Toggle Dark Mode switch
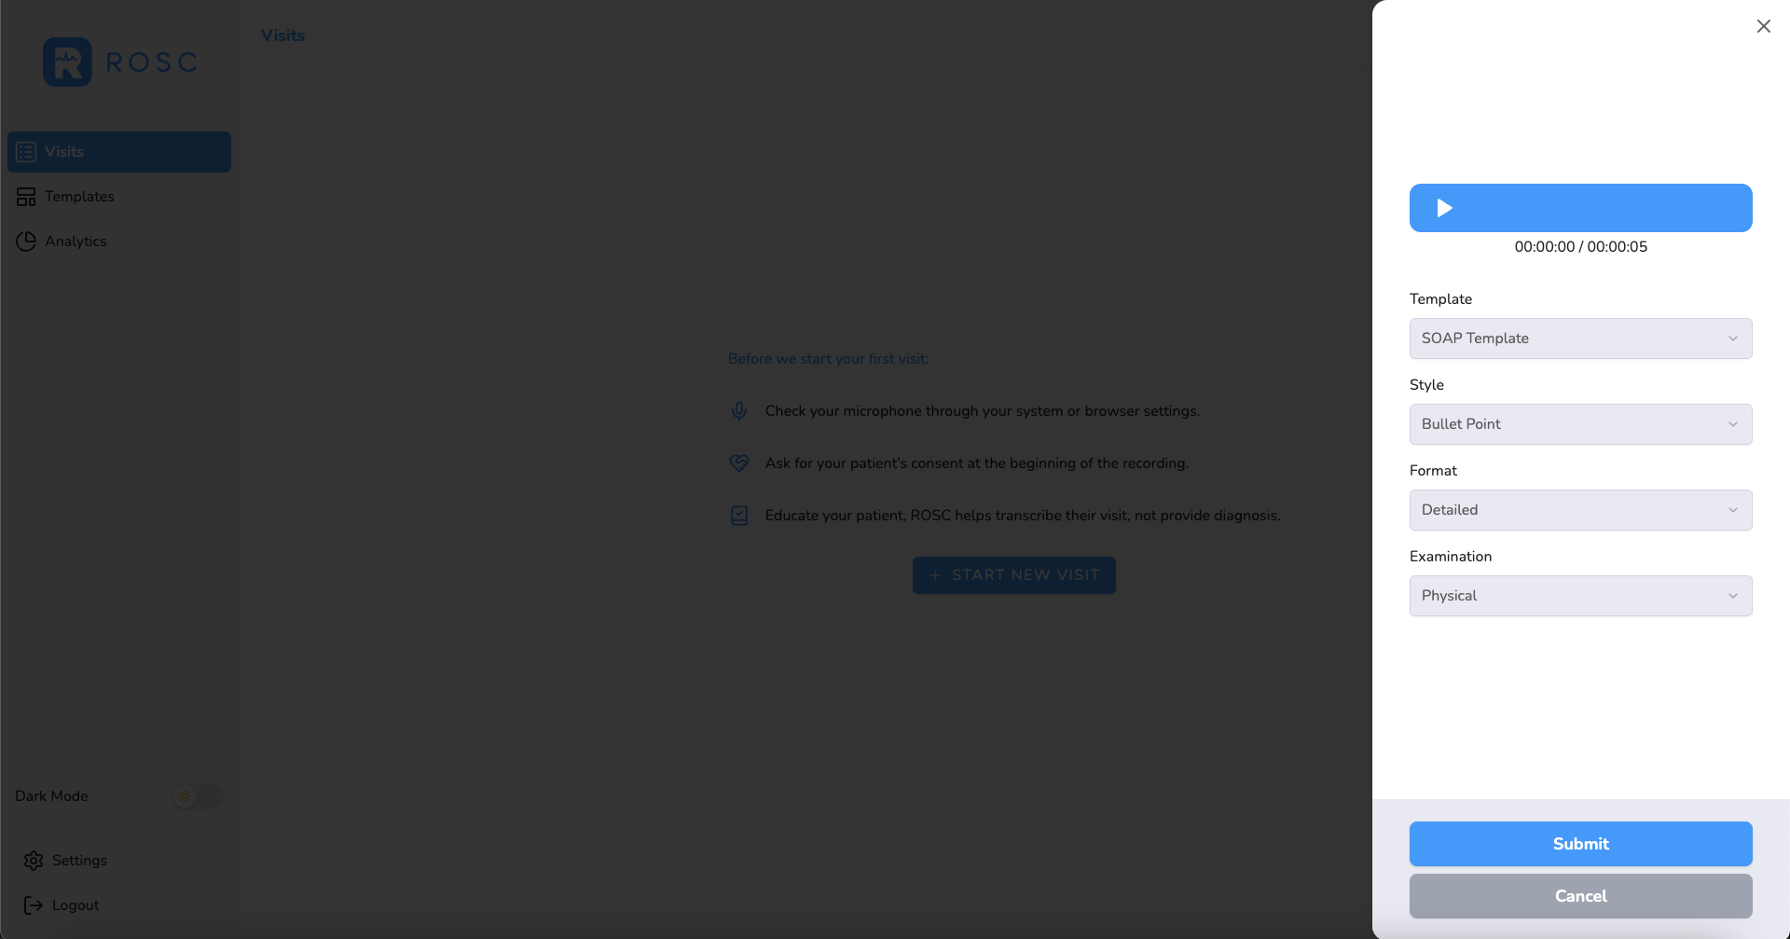Screen dimensions: 1790x939 point(197,796)
